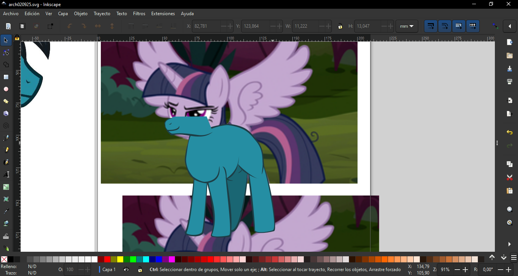This screenshot has height=276, width=518.
Task: Select the Rectangle tool
Action: point(6,77)
